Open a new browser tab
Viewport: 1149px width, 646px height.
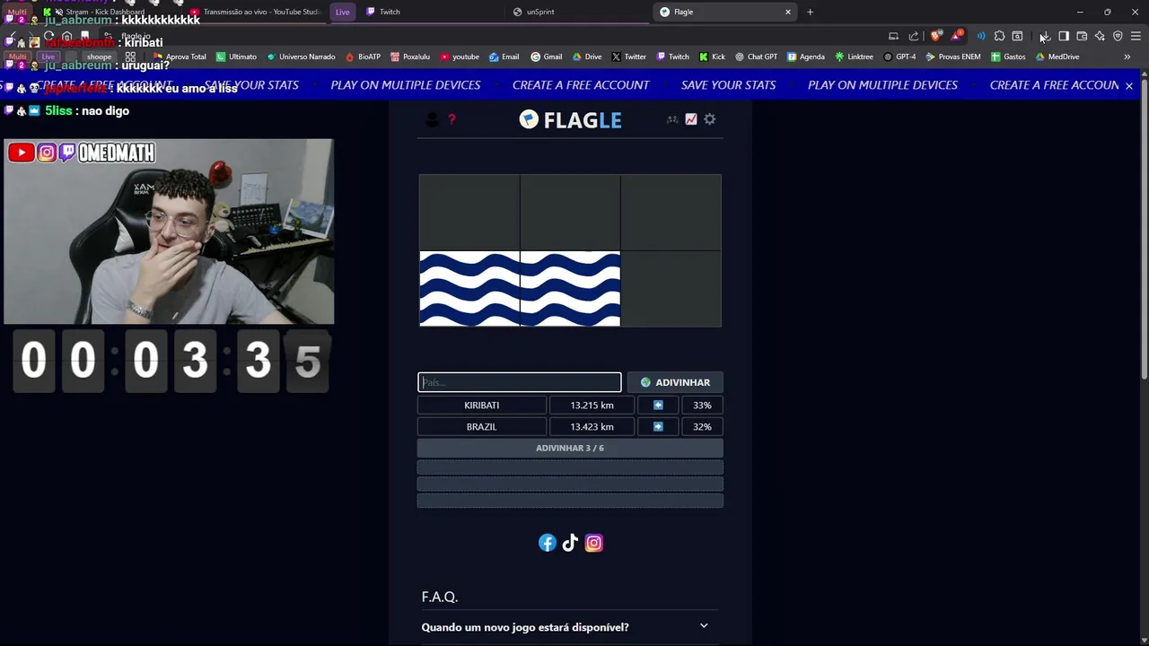click(x=810, y=12)
